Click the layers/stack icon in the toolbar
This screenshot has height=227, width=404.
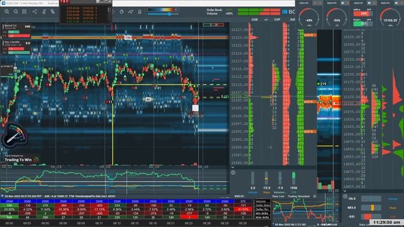tap(52, 11)
